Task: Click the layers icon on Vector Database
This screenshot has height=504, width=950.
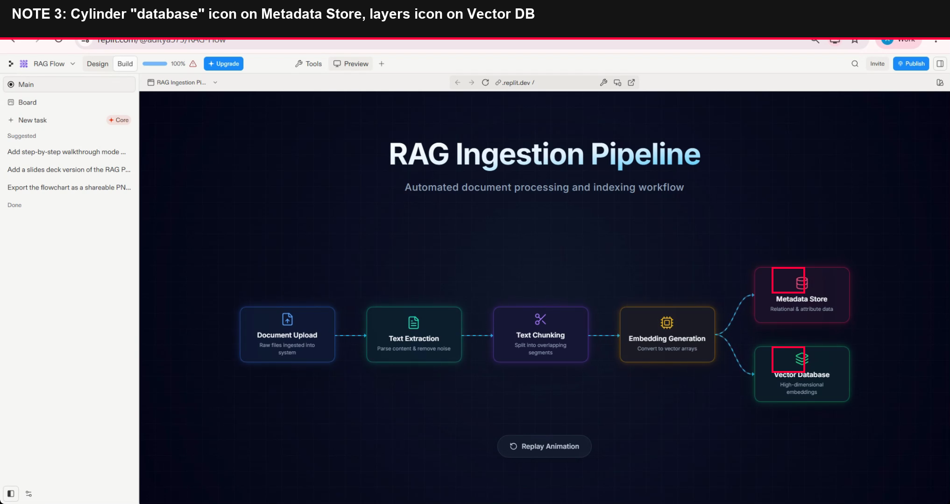Action: [802, 359]
